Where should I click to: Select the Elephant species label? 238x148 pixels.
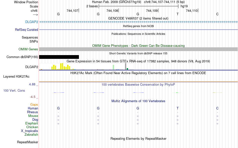tap(32, 123)
